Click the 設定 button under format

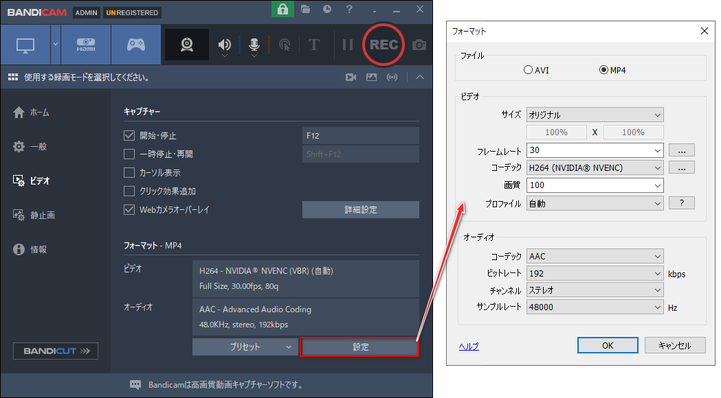pos(359,347)
